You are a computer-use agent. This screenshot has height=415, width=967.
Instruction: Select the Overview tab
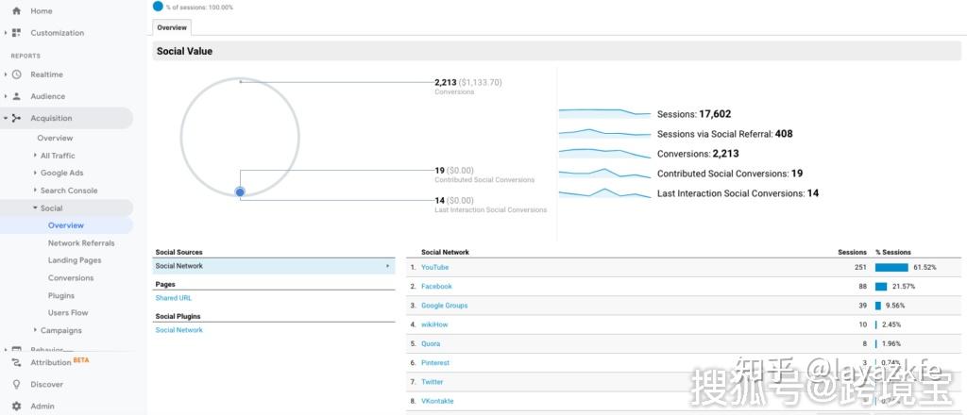point(172,27)
